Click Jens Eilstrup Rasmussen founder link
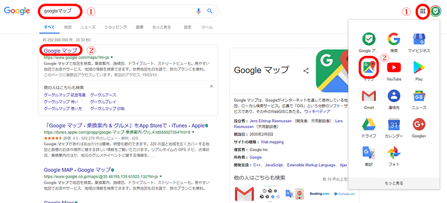Image resolution: width=447 pixels, height=203 pixels. click(271, 121)
